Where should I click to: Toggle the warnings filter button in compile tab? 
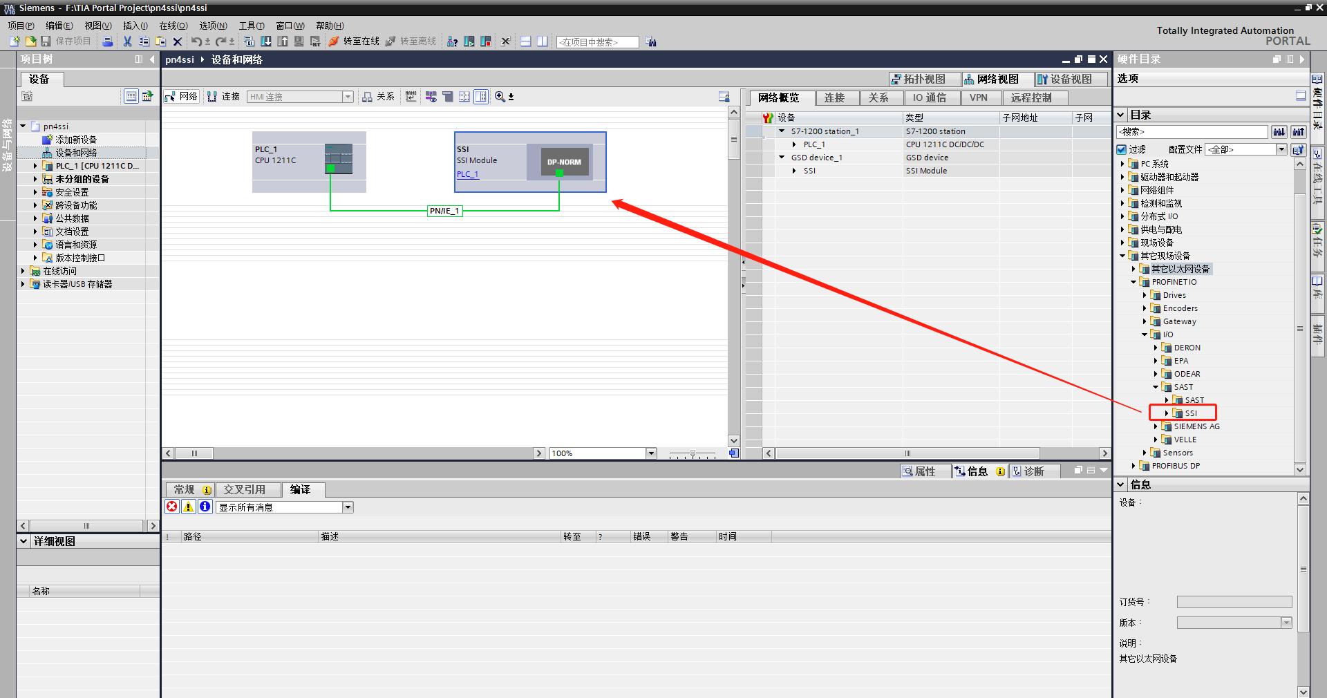189,507
